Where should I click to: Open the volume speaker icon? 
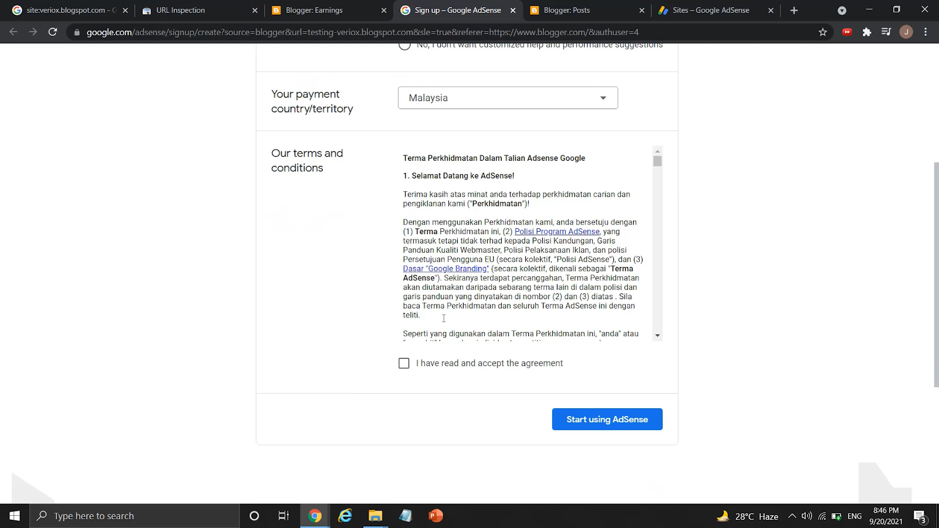807,516
